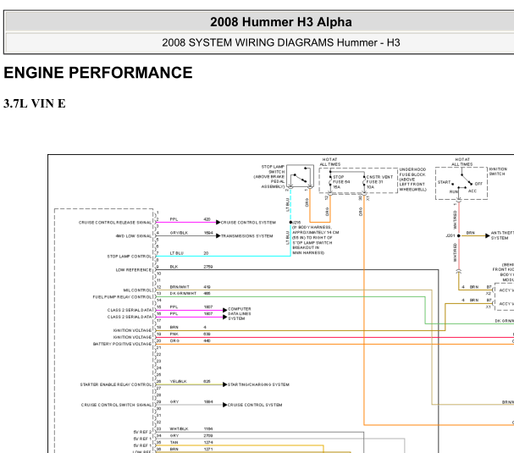Click 'GRY/BLK' wire color on pin 4
This screenshot has height=453, width=514.
coord(179,233)
